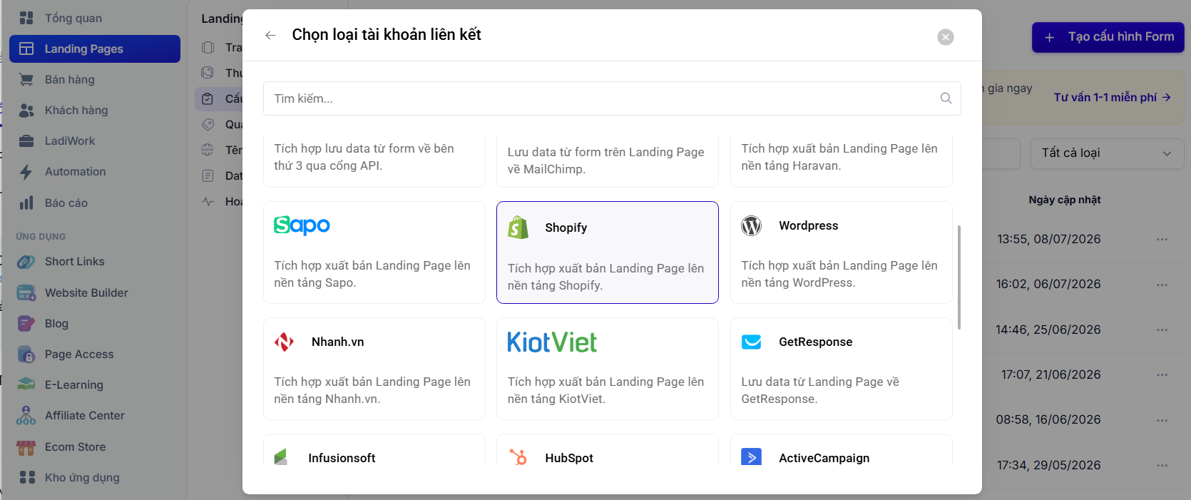Open the row menu for 08:58, 16/06/2026
This screenshot has height=500, width=1191.
click(x=1162, y=420)
